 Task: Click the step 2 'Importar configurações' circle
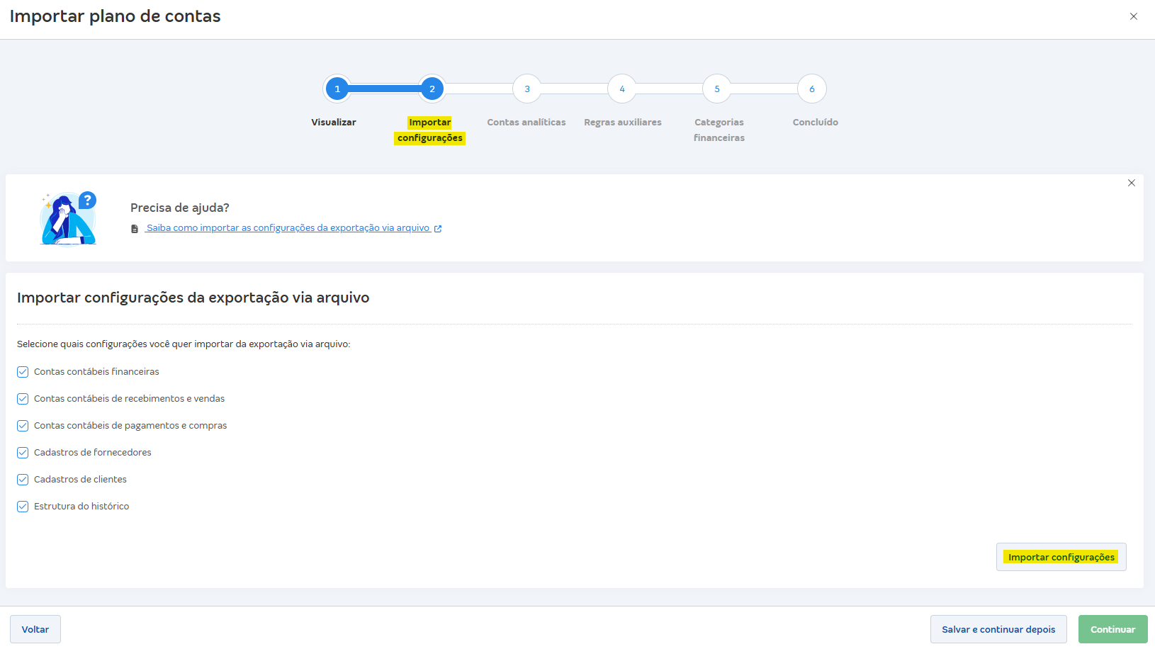pyautogui.click(x=432, y=89)
